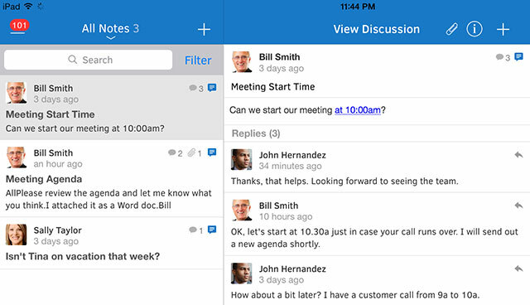Screen dimensions: 530x305
Task: Reply to John Hernandez's 34 minutes ago message
Action: coord(518,155)
